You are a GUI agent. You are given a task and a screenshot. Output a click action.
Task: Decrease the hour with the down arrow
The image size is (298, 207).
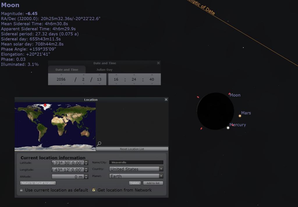click(x=116, y=84)
